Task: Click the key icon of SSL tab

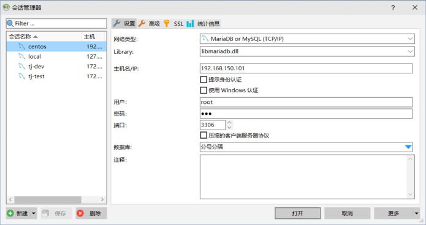Action: tap(167, 24)
